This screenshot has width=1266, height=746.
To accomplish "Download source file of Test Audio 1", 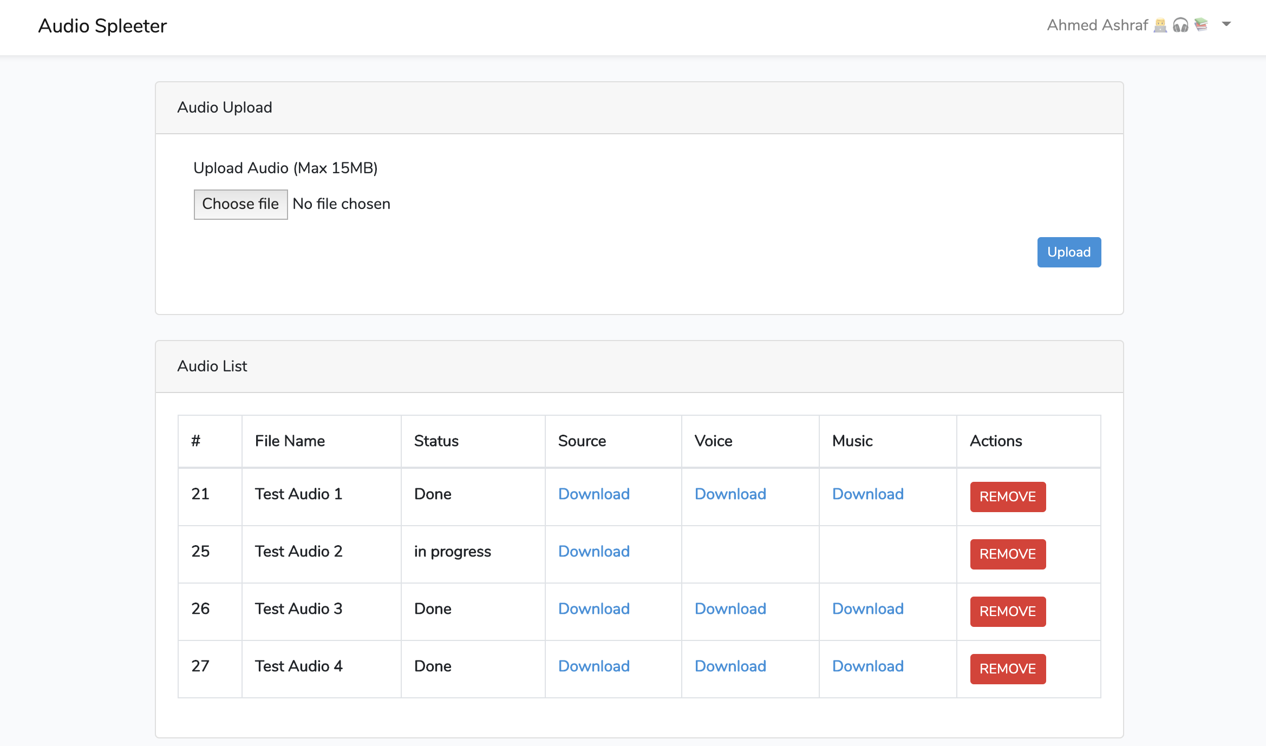I will coord(593,494).
